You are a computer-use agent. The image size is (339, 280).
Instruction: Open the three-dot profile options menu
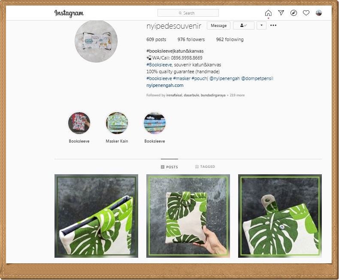point(273,26)
